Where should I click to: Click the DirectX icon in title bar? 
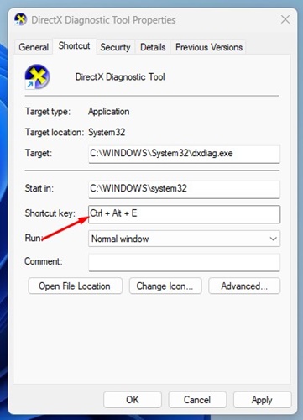click(x=20, y=19)
